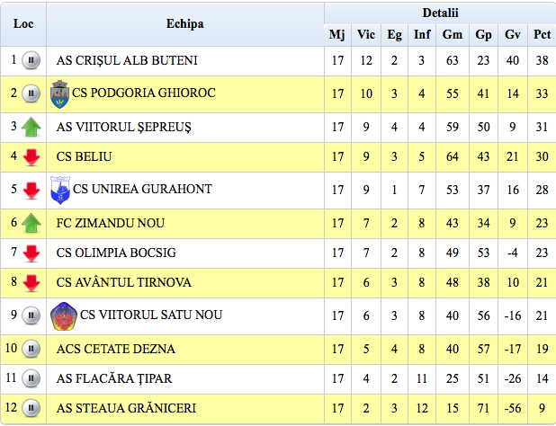Image resolution: width=556 pixels, height=426 pixels.
Task: Click the Vic wins column header
Action: pos(366,35)
